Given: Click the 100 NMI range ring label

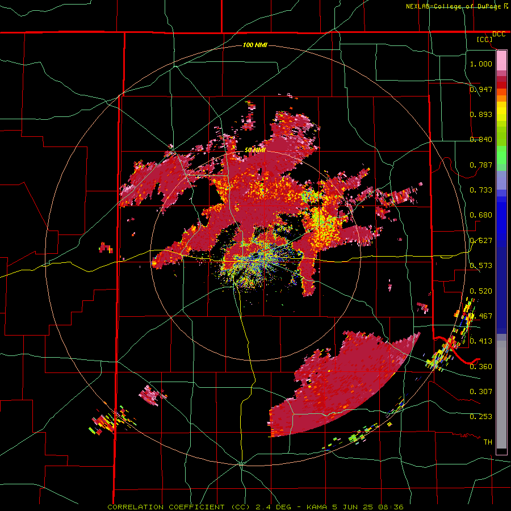Looking at the screenshot, I should tap(255, 45).
